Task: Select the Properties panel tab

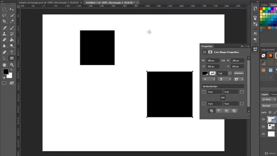Action: tap(207, 46)
